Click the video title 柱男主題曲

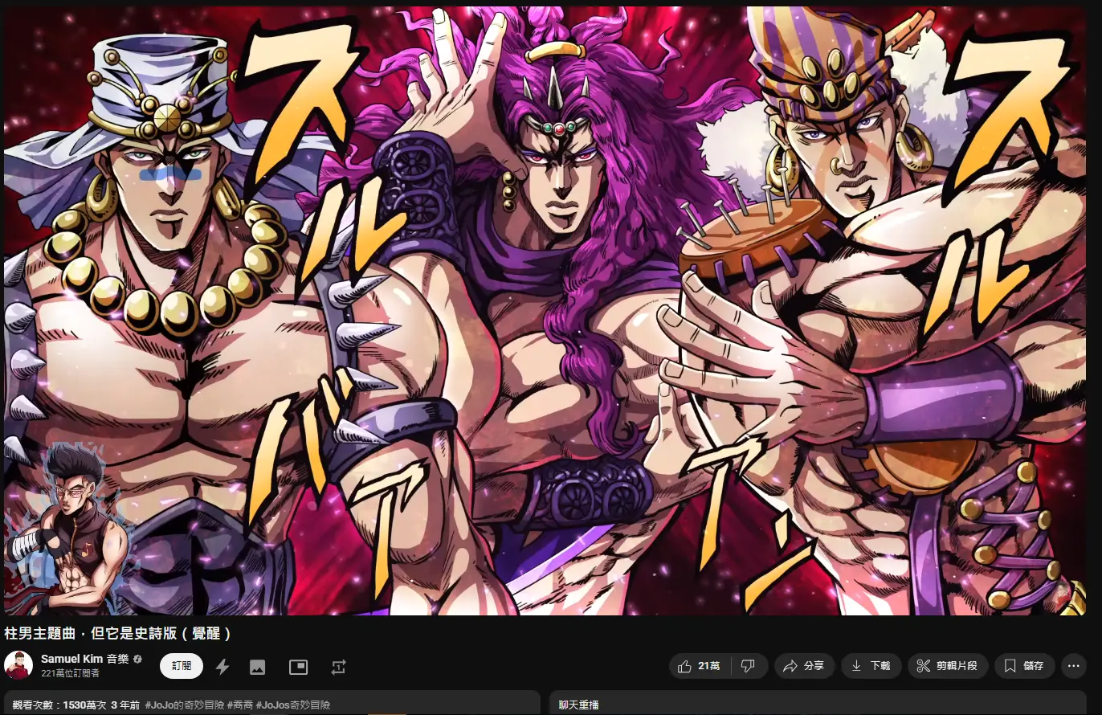[119, 634]
